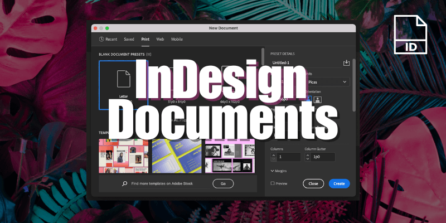Select the 66p0 x 102p0 preset

point(230,85)
